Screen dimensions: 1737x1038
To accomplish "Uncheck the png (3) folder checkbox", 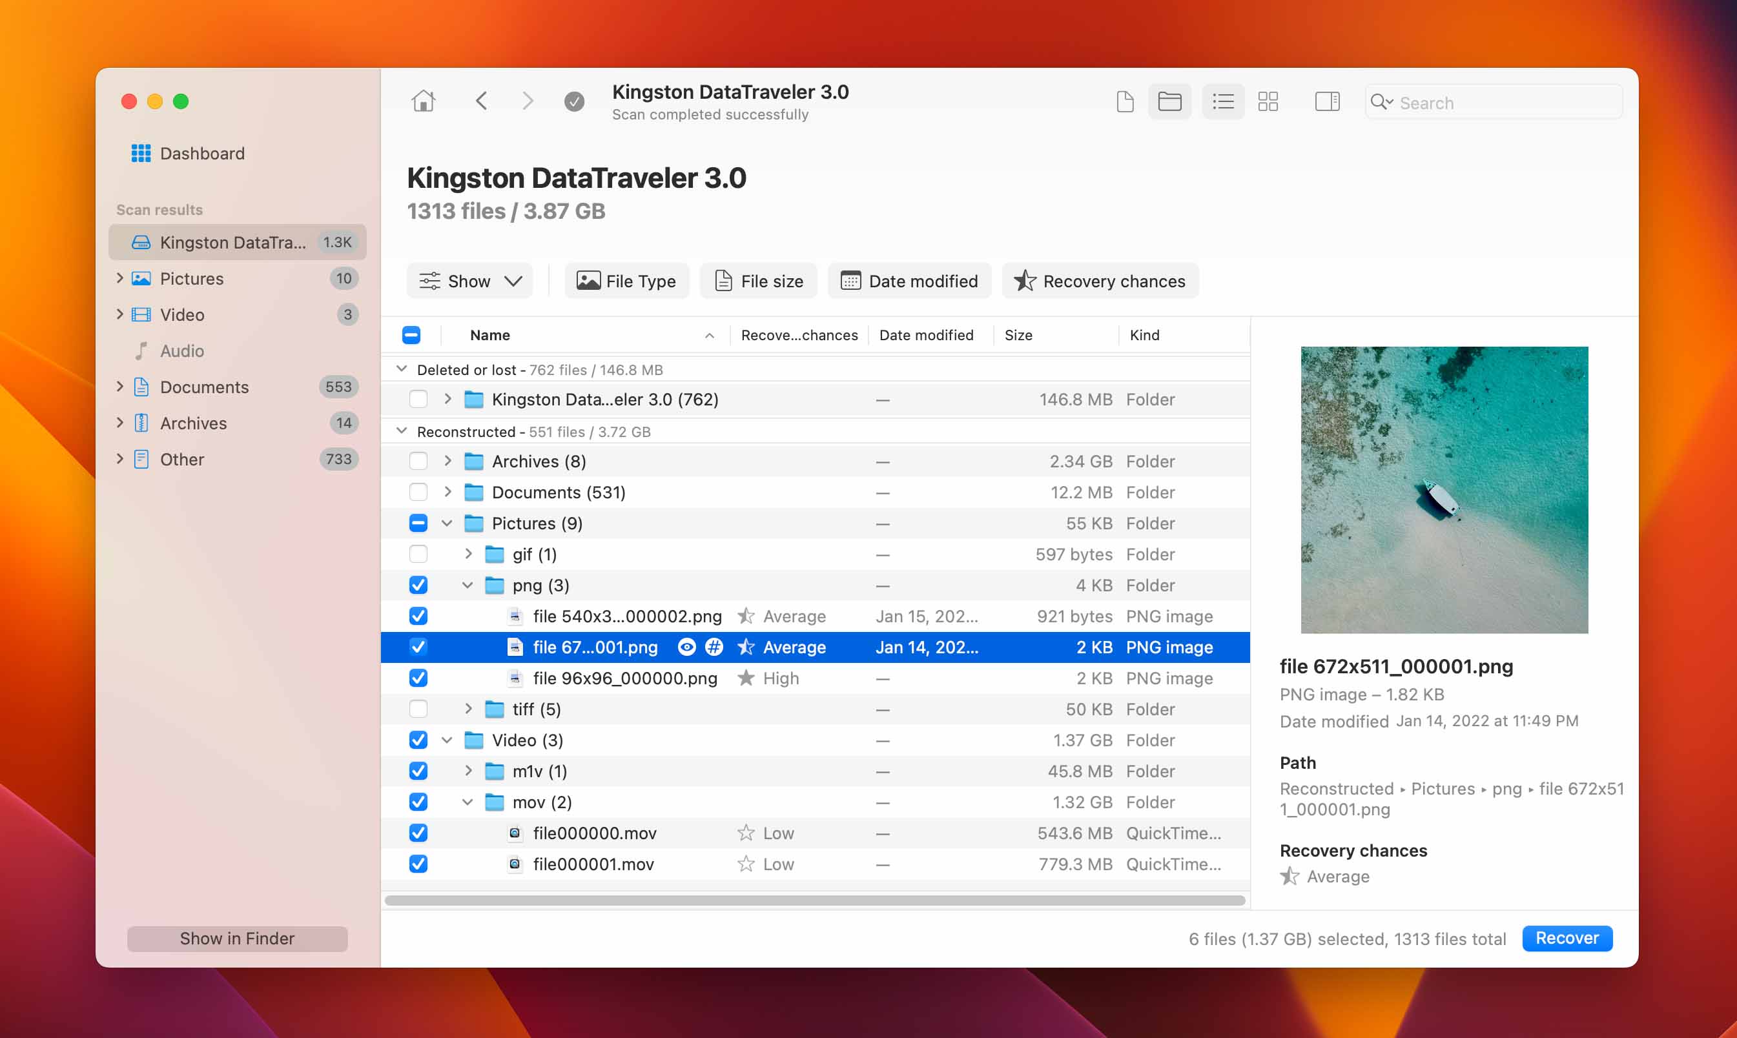I will (x=418, y=585).
